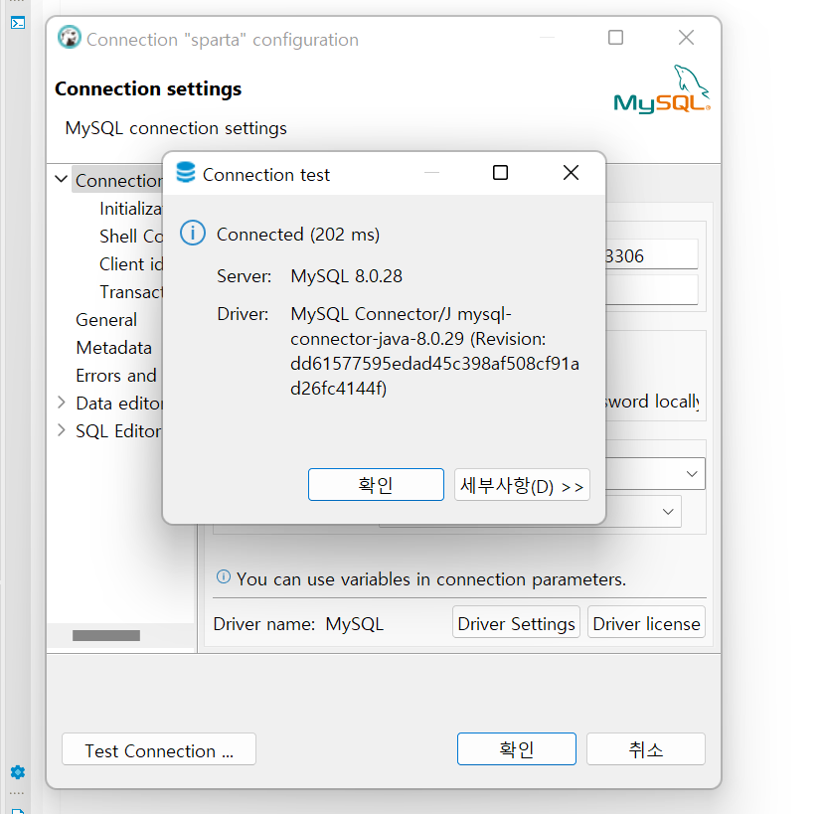Viewport: 822px width, 814px height.
Task: Open the lower dropdown behind the dialog
Action: pos(668,512)
